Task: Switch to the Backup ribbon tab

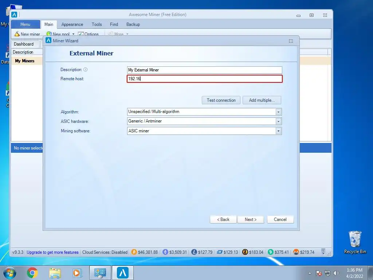Action: 133,24
